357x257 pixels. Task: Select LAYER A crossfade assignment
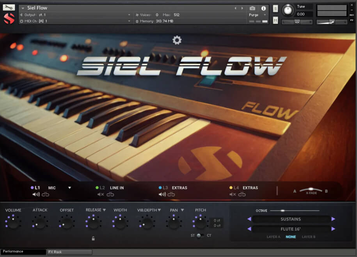(274, 237)
